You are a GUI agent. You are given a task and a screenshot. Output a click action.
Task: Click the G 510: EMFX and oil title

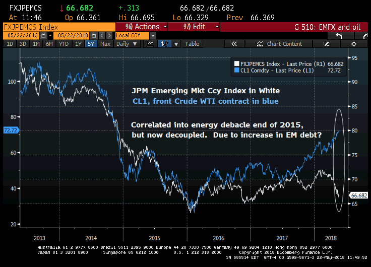(327, 27)
